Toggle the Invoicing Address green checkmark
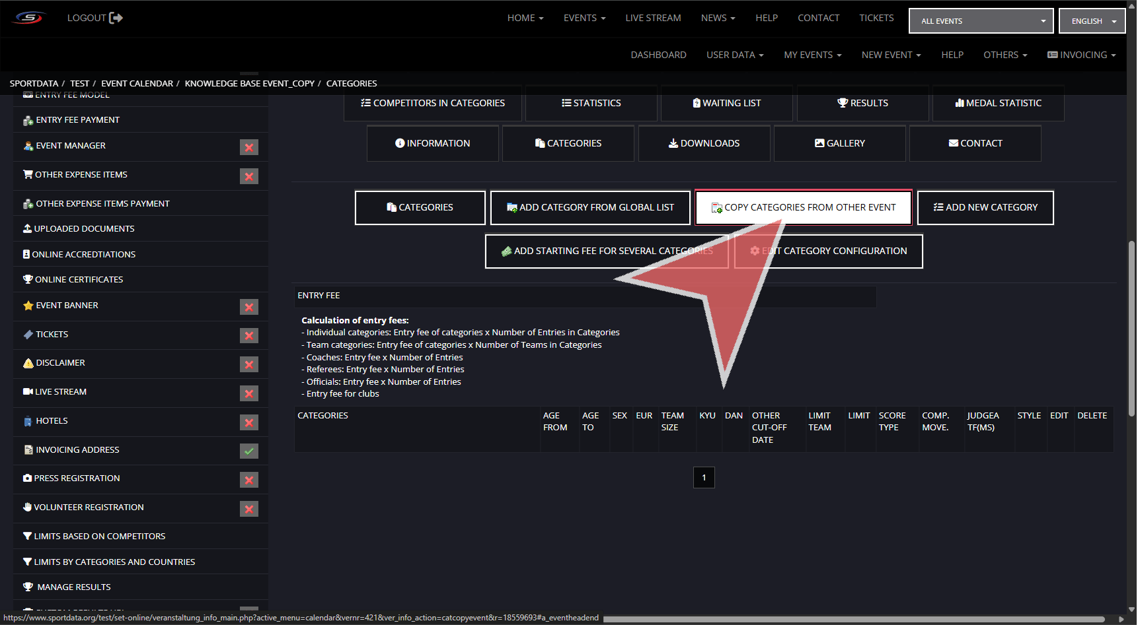Screen dimensions: 1138x625 coord(248,451)
